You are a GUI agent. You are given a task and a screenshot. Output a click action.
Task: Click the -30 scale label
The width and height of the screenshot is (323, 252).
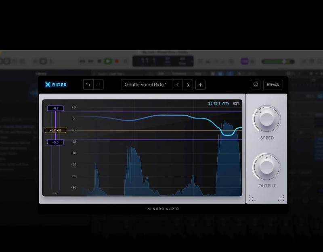[73, 176]
